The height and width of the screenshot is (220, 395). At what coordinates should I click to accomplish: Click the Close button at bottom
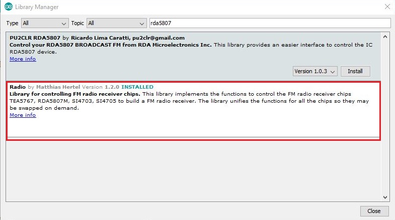[374, 211]
